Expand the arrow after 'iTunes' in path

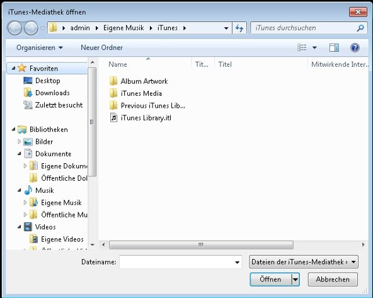click(185, 28)
